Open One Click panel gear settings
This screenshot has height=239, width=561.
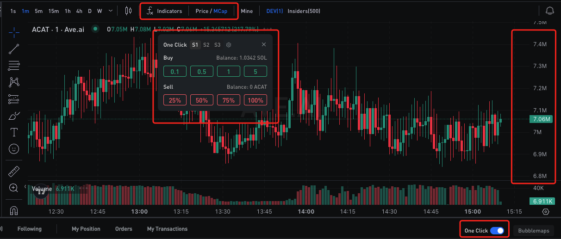click(x=229, y=45)
